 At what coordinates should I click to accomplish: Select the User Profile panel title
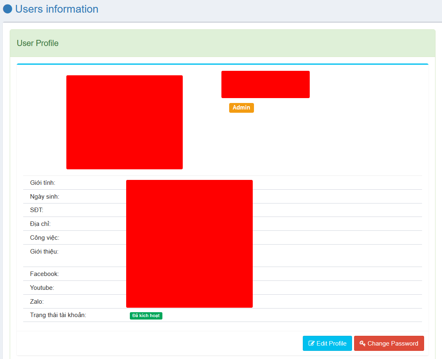tap(37, 43)
